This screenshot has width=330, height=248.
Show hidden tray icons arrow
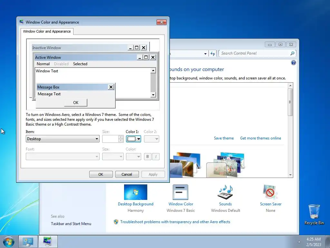tap(299, 242)
